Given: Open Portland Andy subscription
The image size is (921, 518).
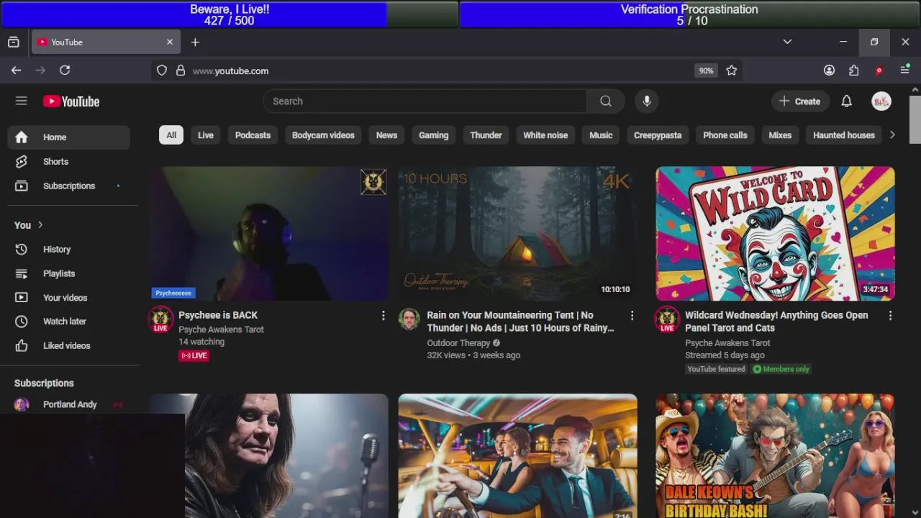Looking at the screenshot, I should [x=69, y=404].
